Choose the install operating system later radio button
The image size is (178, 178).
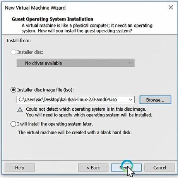click(13, 124)
